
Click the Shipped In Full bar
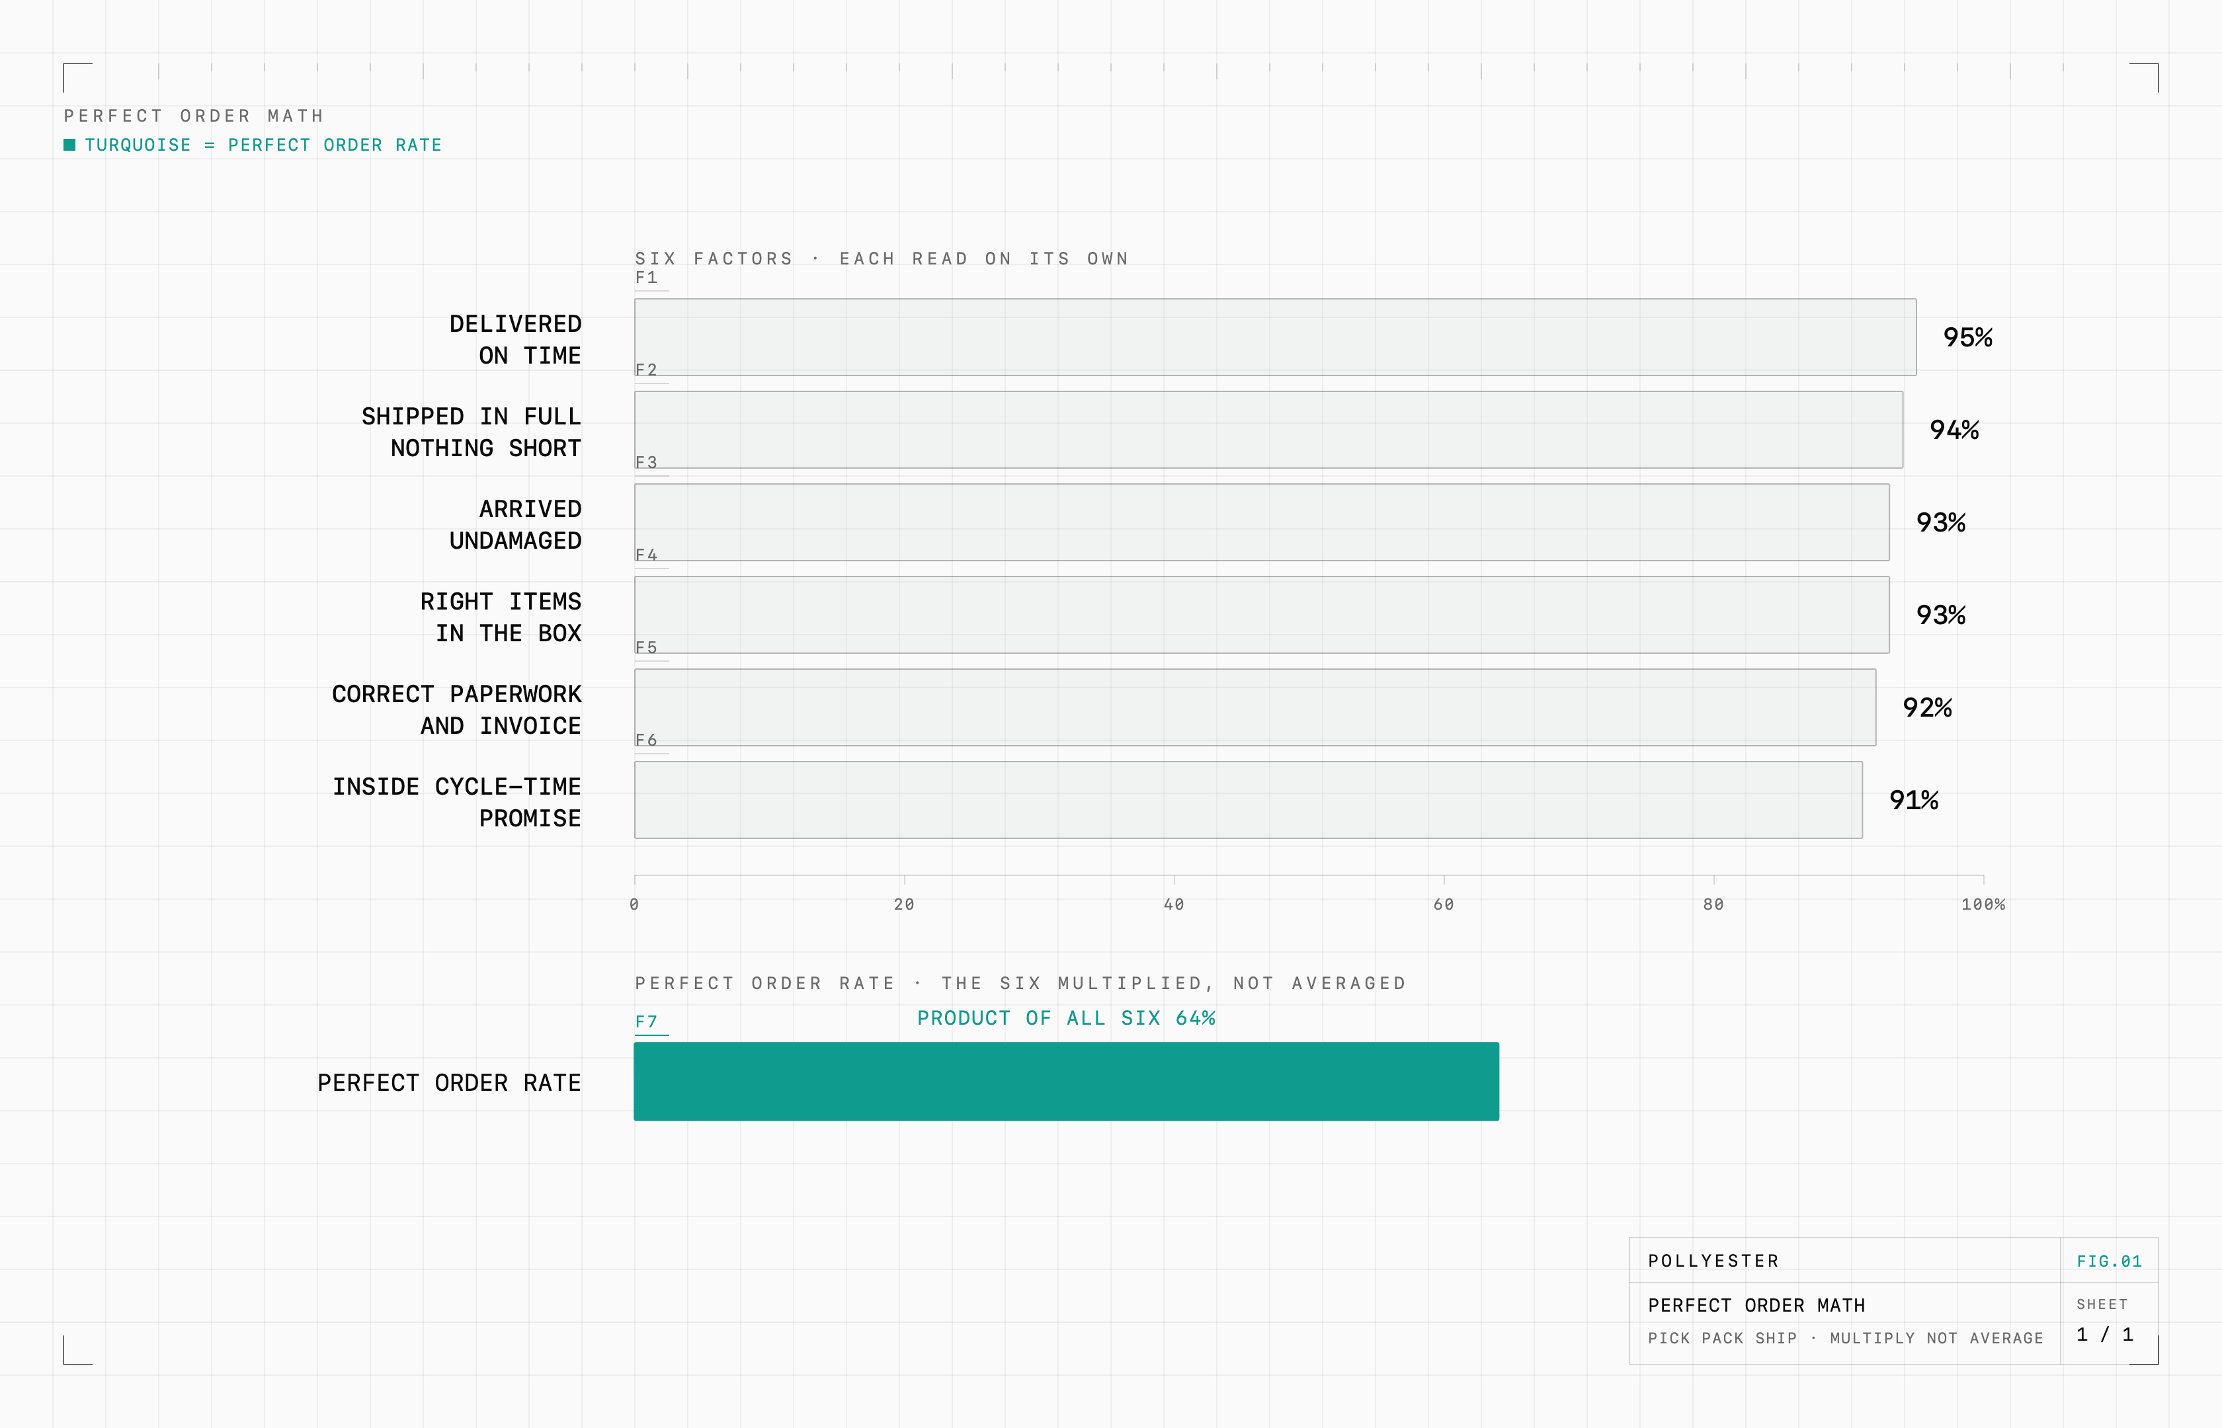point(1268,429)
